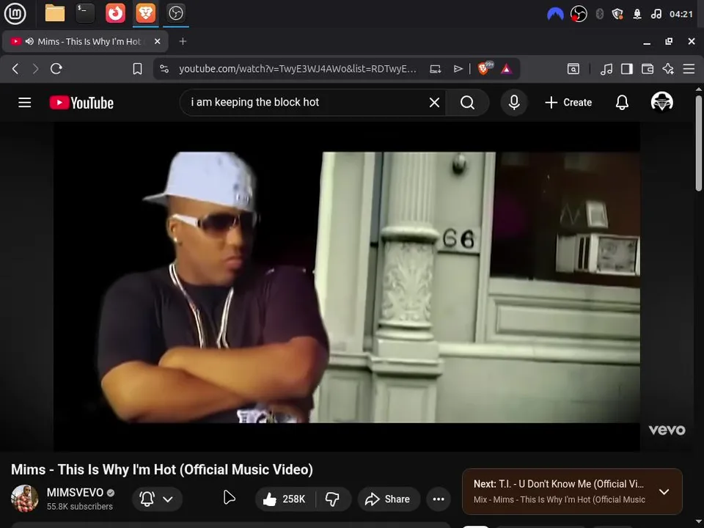Open the red swirl app in the taskbar
The height and width of the screenshot is (528, 704).
pyautogui.click(x=115, y=13)
